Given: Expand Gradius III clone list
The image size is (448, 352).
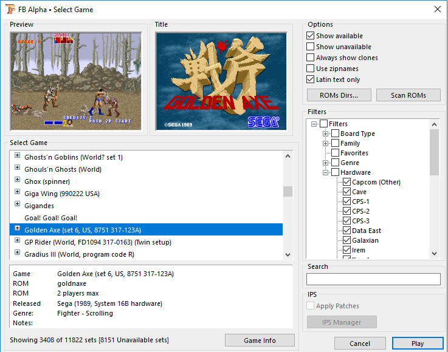Looking at the screenshot, I should click(18, 252).
